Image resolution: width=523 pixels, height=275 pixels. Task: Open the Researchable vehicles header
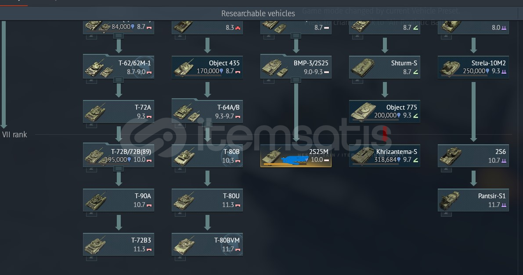point(258,13)
